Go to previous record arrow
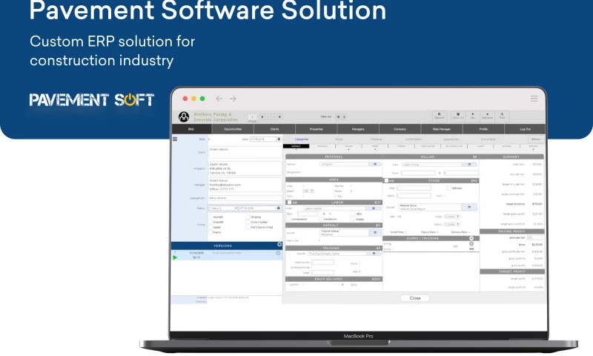The image size is (593, 356). pos(268,117)
